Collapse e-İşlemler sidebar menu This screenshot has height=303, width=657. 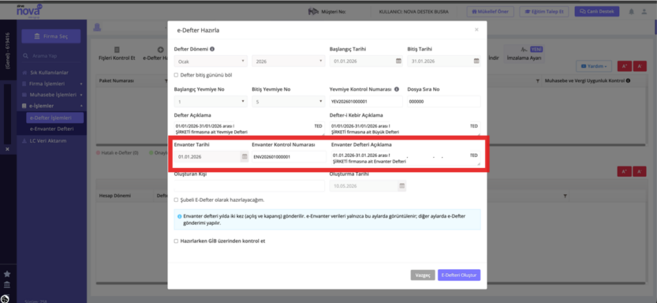[x=52, y=106]
